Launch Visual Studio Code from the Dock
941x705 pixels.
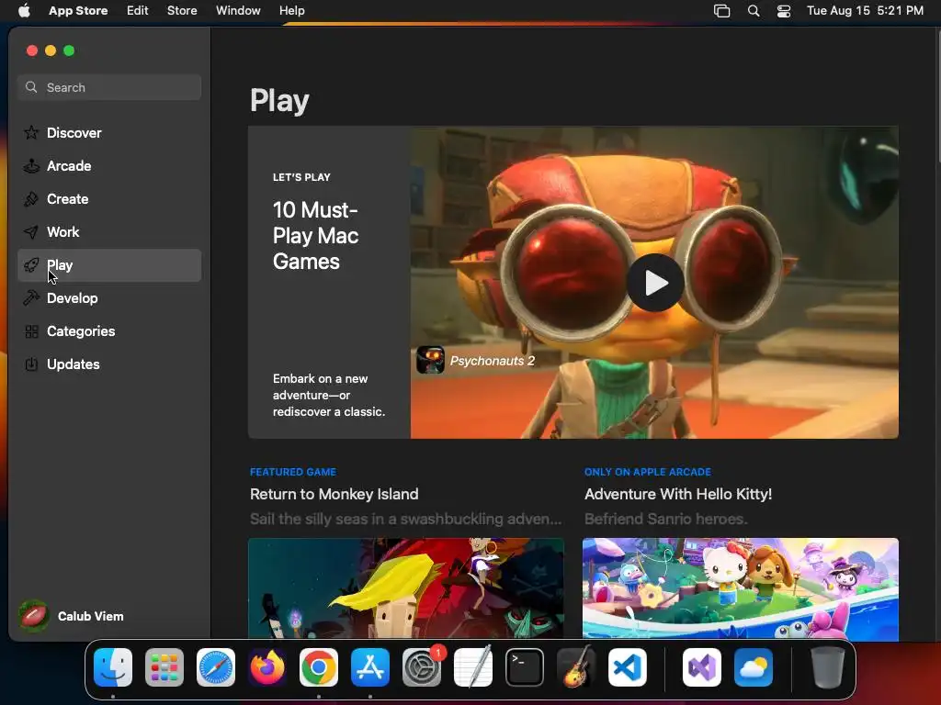tap(627, 667)
